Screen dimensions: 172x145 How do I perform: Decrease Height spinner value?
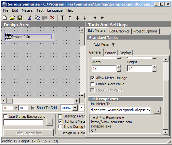154,70
